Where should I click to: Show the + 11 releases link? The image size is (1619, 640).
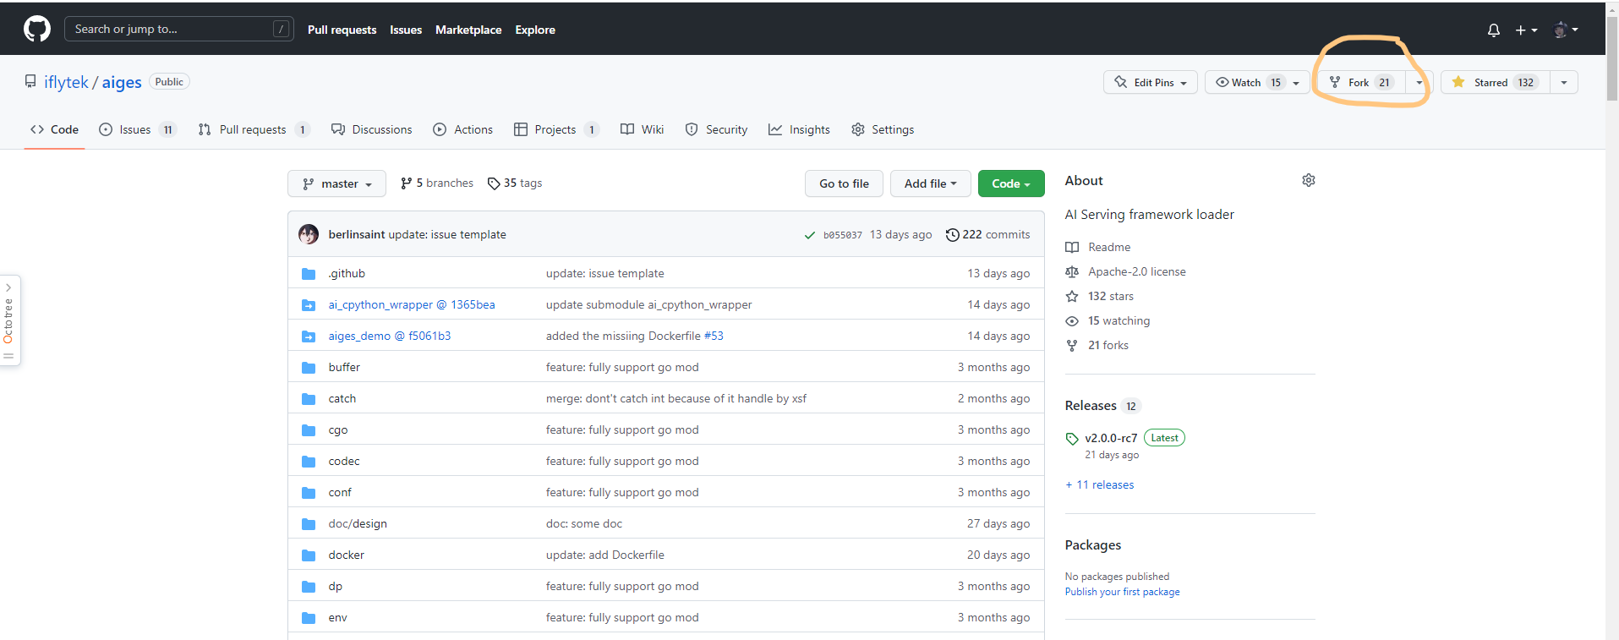1100,484
